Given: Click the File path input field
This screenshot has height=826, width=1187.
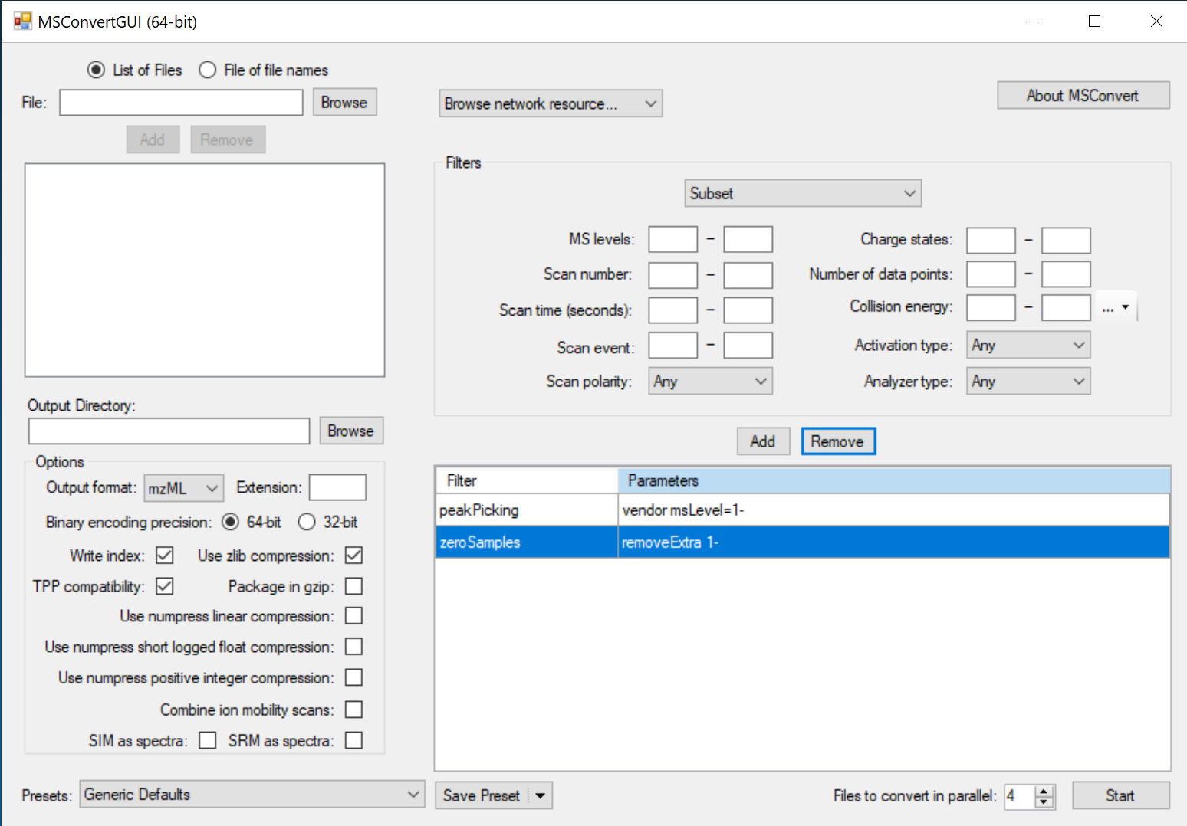Looking at the screenshot, I should [181, 103].
